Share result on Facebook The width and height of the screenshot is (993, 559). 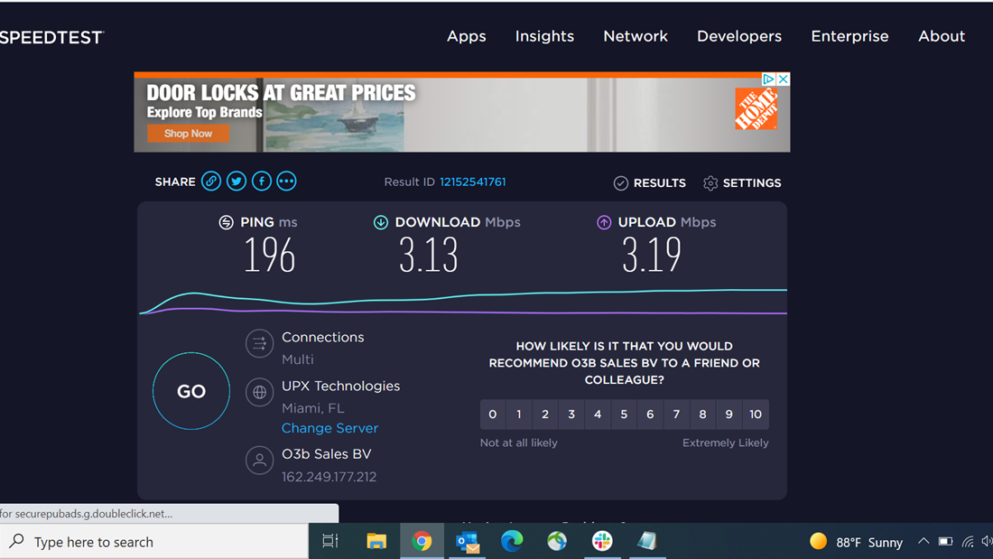262,182
